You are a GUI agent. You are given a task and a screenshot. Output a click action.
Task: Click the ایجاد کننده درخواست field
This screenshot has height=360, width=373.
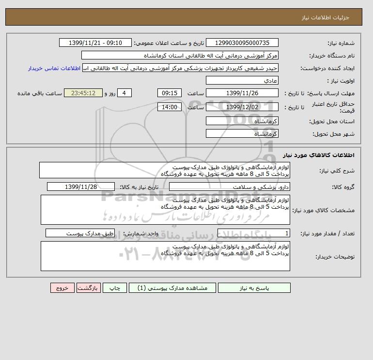point(180,68)
